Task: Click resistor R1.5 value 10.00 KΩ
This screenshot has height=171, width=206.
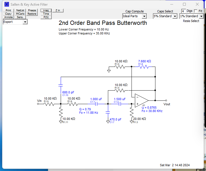Action: (121, 61)
